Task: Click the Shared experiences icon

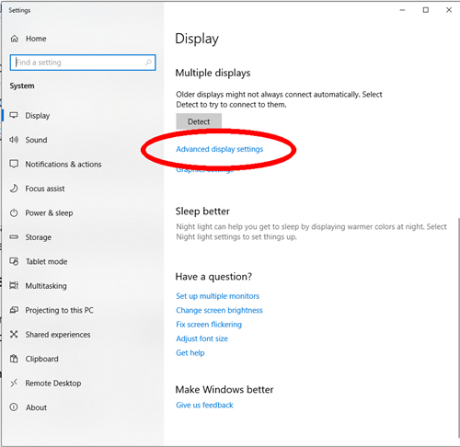Action: 14,334
